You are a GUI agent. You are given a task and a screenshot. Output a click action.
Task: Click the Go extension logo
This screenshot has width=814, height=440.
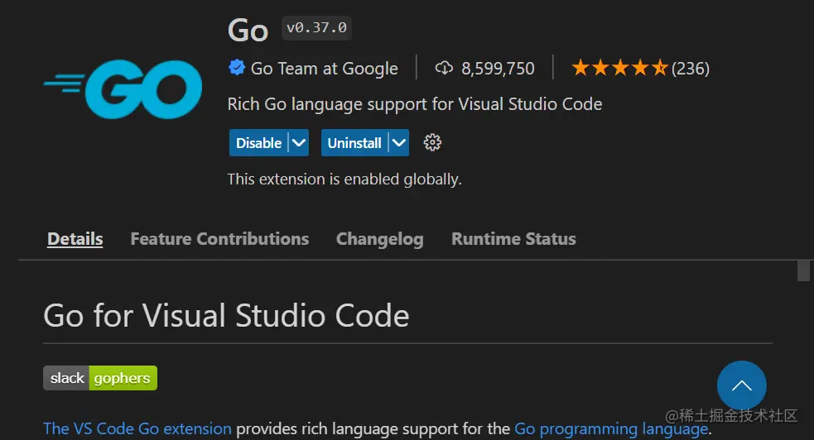(124, 89)
